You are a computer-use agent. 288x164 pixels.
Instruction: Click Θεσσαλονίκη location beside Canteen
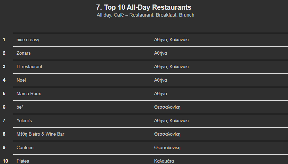click(x=167, y=147)
